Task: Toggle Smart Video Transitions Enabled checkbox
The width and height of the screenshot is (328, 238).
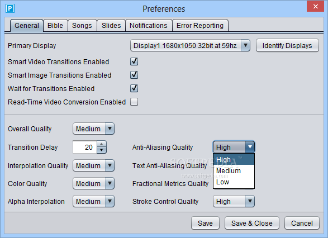Action: click(x=134, y=61)
